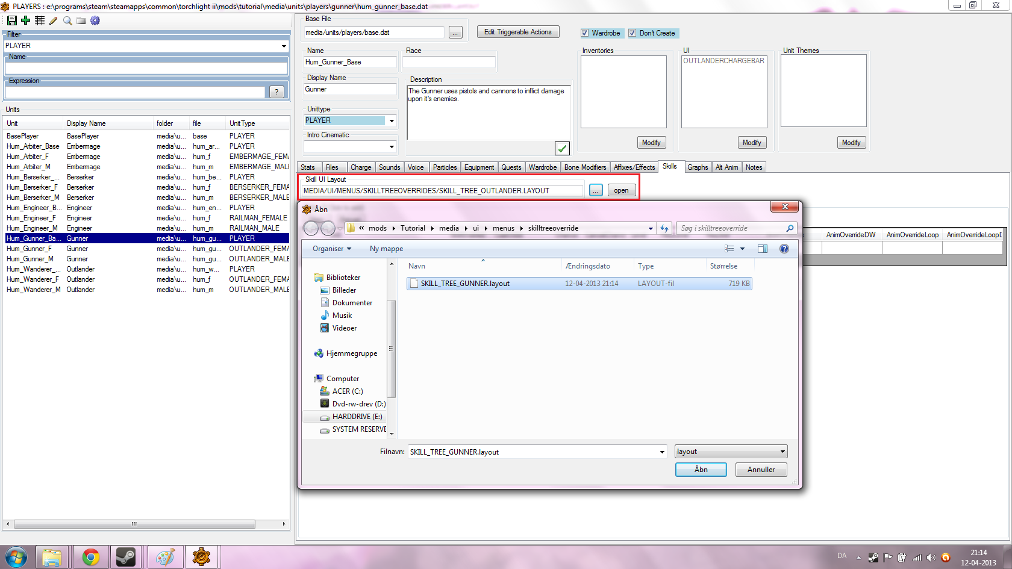Open the Intro Cinematic dropdown
Viewport: 1012px width, 569px height.
(392, 146)
